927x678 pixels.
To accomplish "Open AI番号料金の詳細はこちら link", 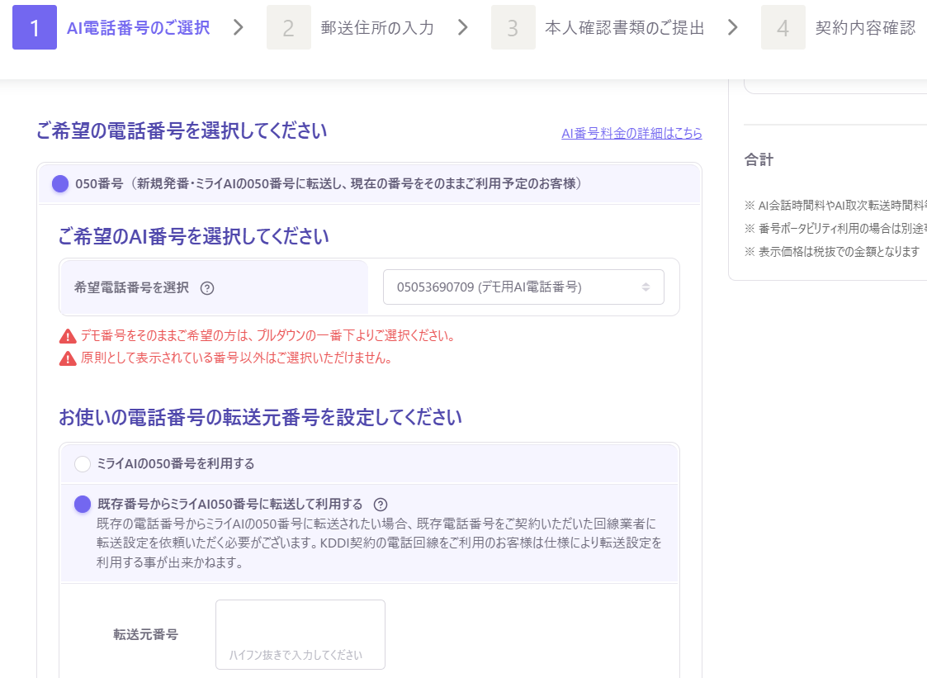I will [x=631, y=133].
